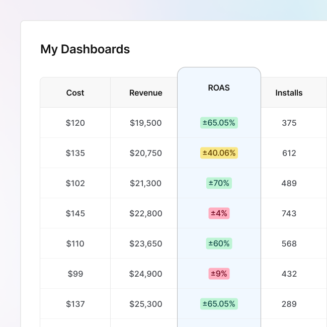Image resolution: width=327 pixels, height=327 pixels.
Task: Select the $120 cost cell
Action: tap(75, 123)
